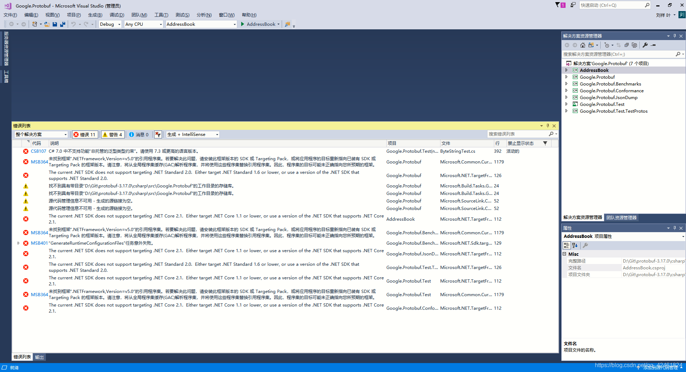This screenshot has width=686, height=372.
Task: Toggle the 消息 0 messages filter
Action: tap(139, 134)
